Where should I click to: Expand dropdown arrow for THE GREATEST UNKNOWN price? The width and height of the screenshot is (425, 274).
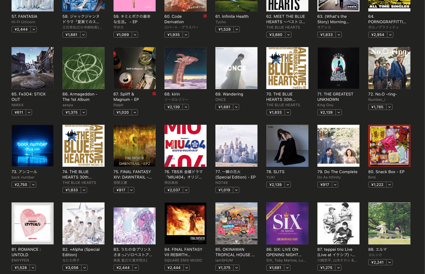[x=339, y=112]
